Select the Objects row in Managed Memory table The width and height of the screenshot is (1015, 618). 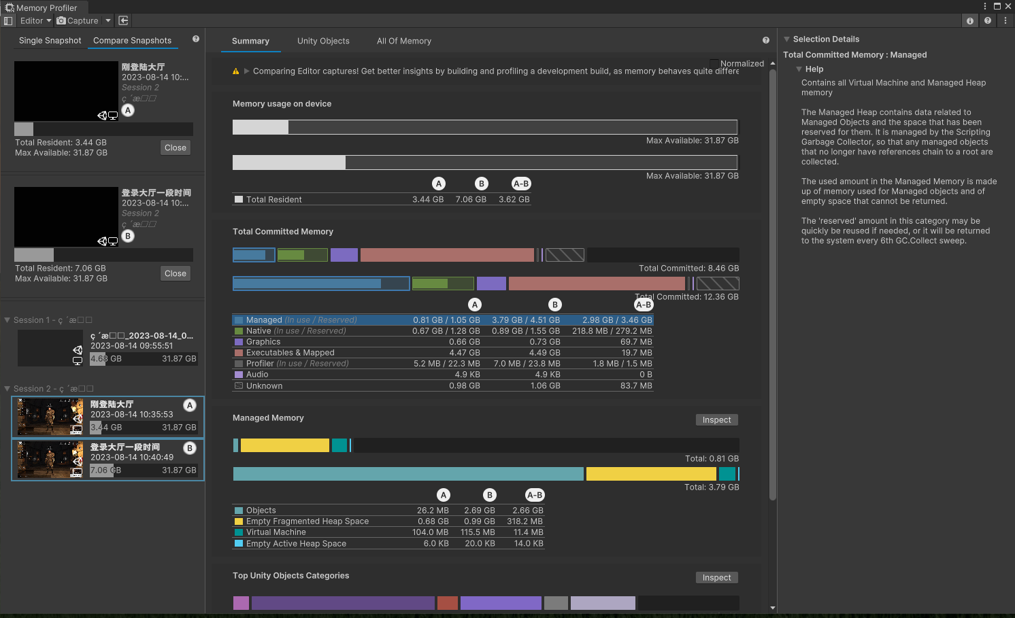point(388,511)
